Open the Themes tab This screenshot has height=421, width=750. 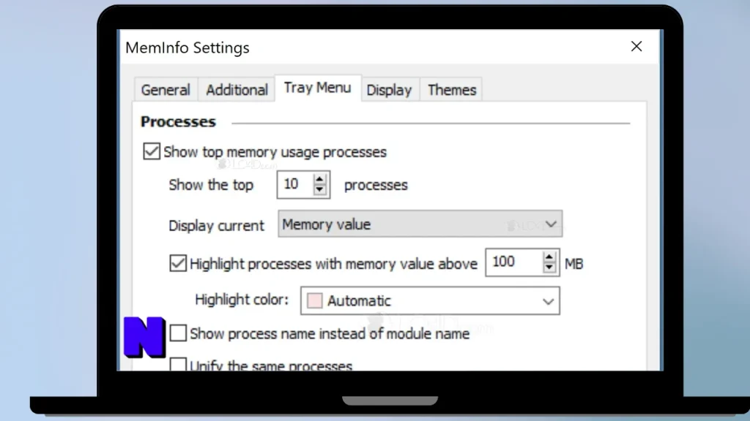pyautogui.click(x=451, y=90)
